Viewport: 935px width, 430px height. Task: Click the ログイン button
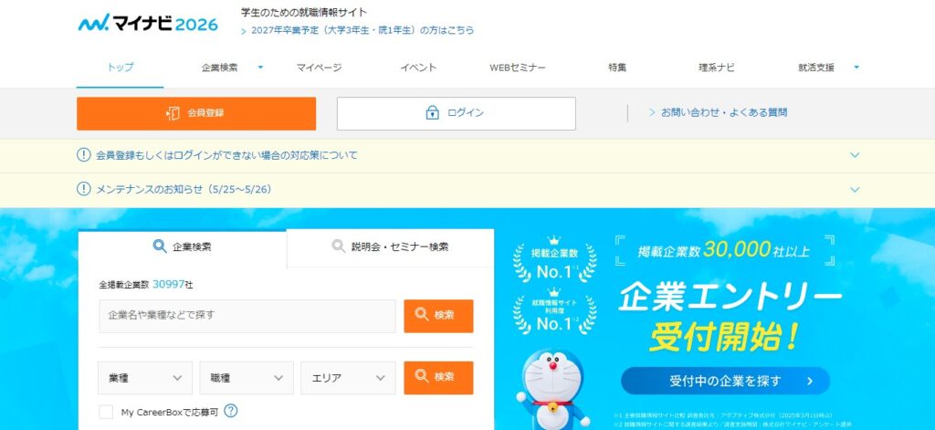click(457, 113)
